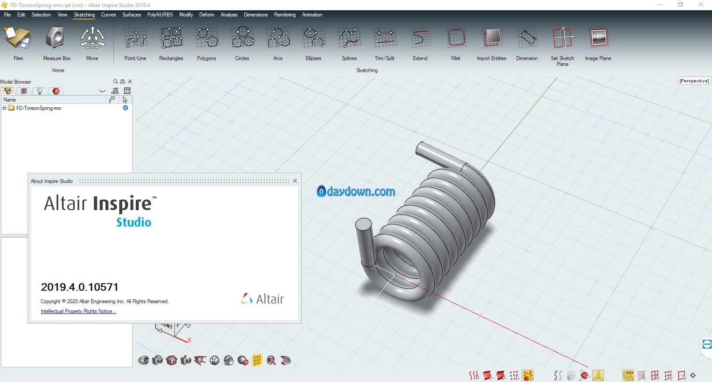
Task: Click the Trim/Split tool
Action: click(x=384, y=44)
